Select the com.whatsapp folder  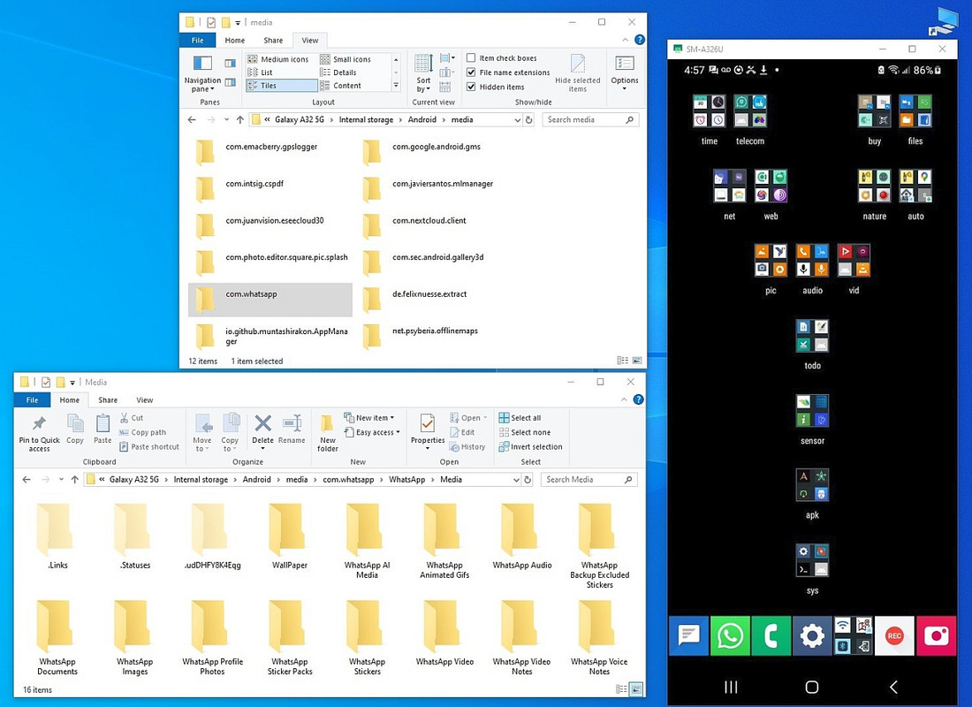tap(270, 300)
